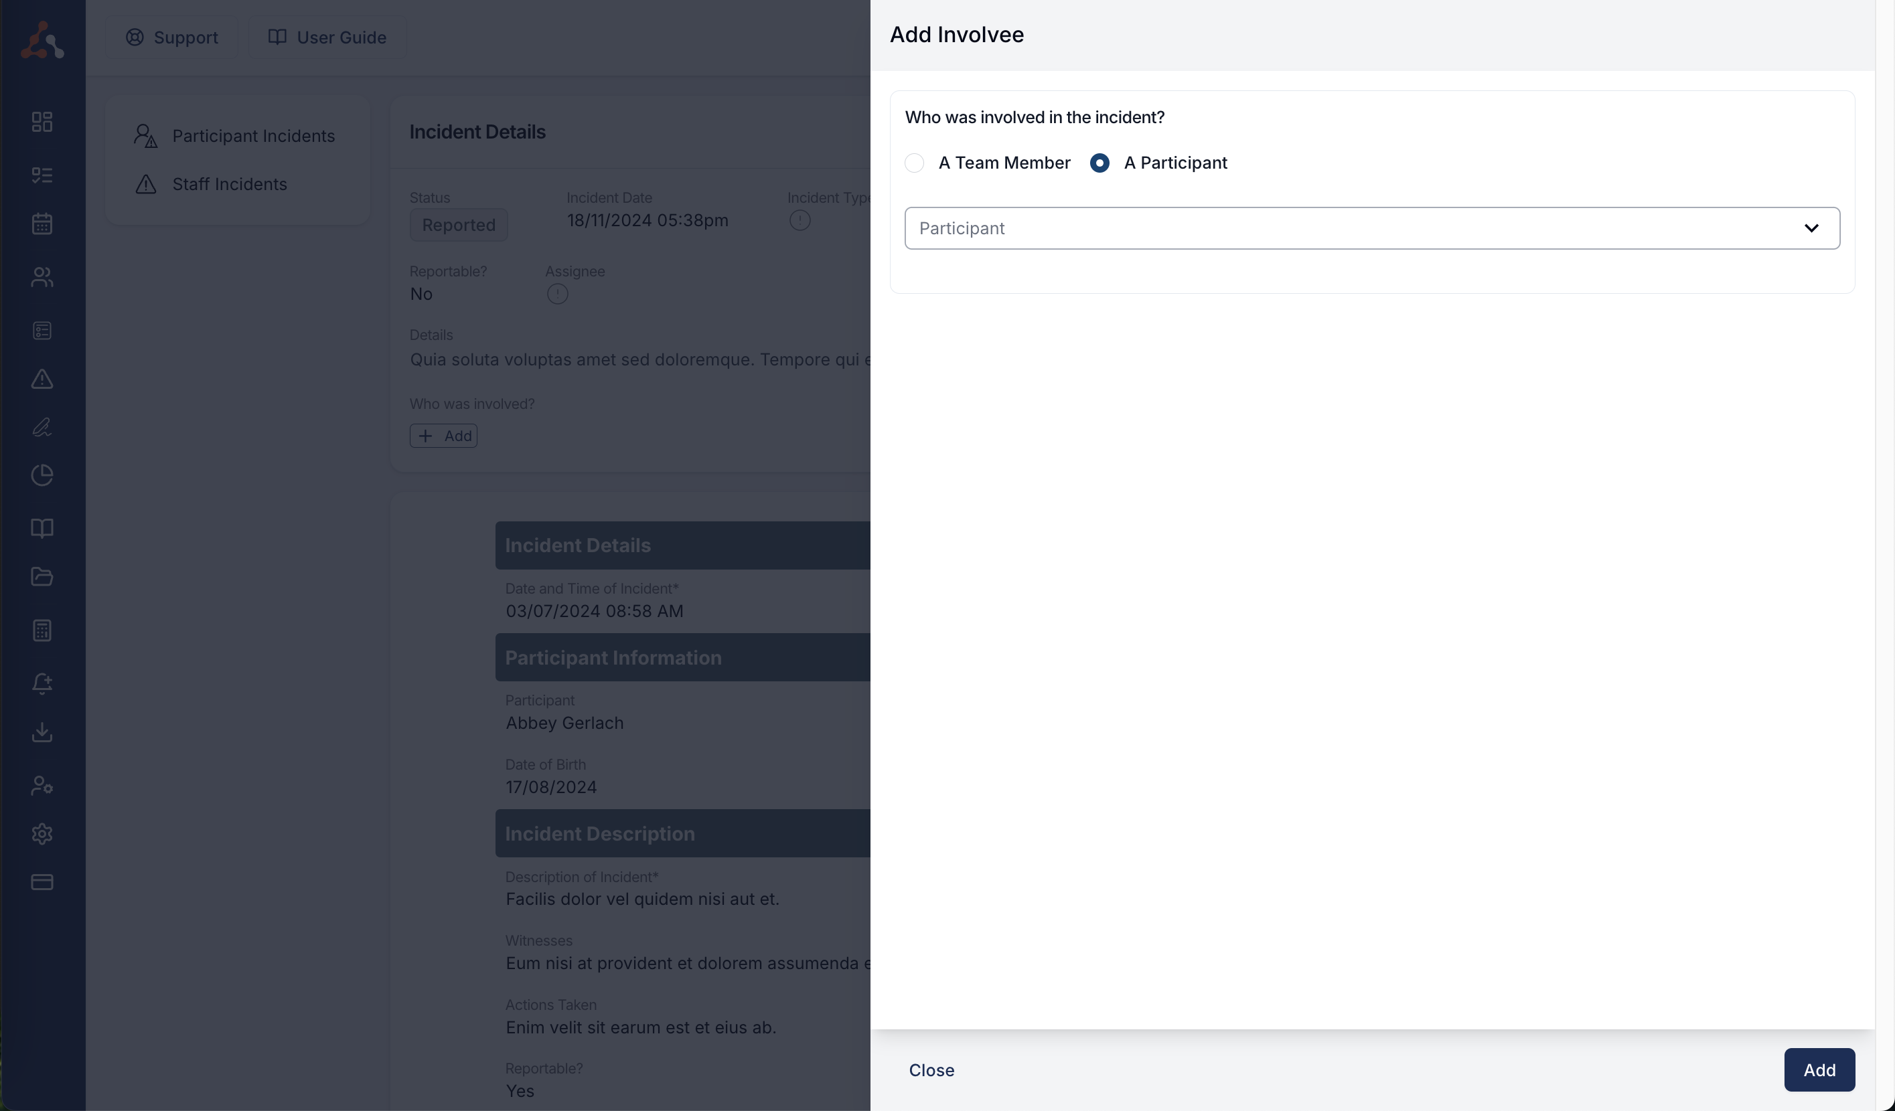Click the Reportable value 'No'
Screen dimensions: 1895x1111
421,294
